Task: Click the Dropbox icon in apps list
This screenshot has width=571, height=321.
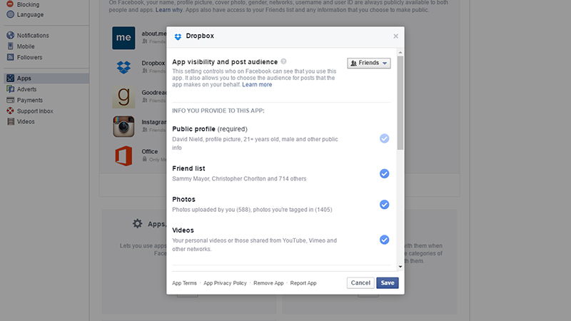Action: pyautogui.click(x=123, y=67)
